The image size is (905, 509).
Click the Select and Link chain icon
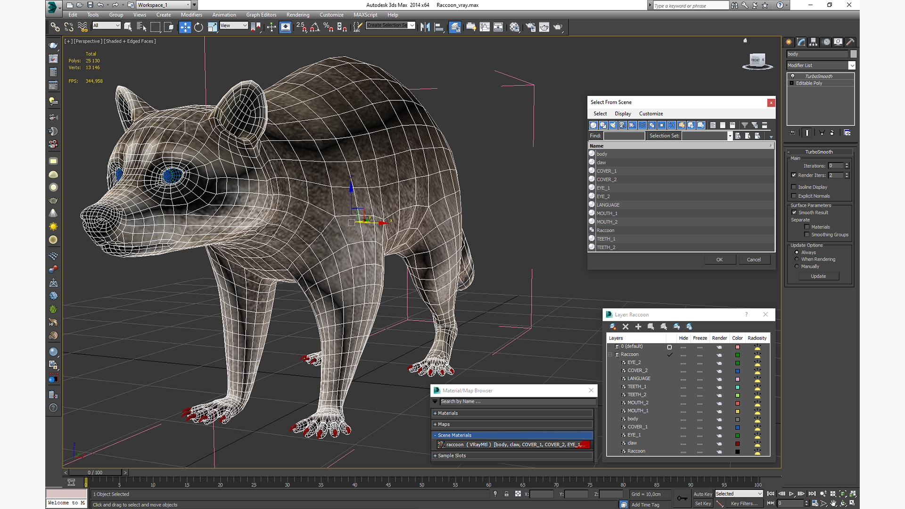click(55, 27)
